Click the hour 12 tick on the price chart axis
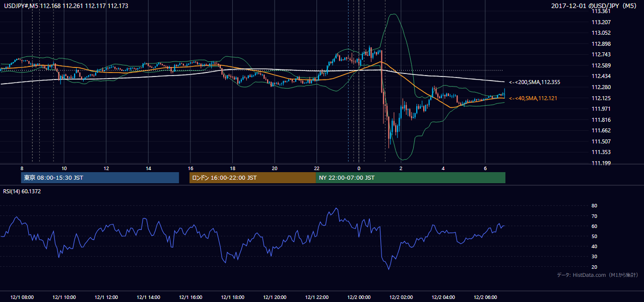 [106, 168]
